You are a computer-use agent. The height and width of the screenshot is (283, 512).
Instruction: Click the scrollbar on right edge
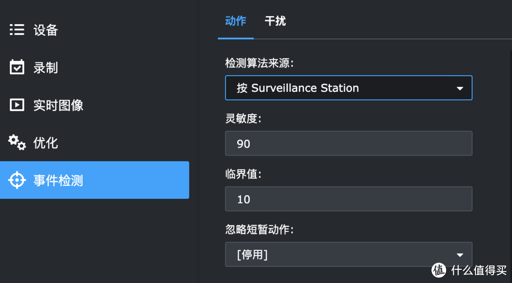pos(509,142)
